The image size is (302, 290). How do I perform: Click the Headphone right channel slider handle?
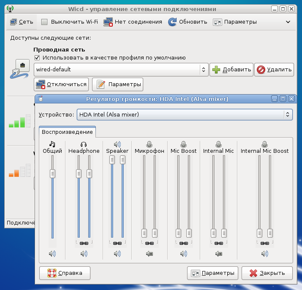point(89,174)
